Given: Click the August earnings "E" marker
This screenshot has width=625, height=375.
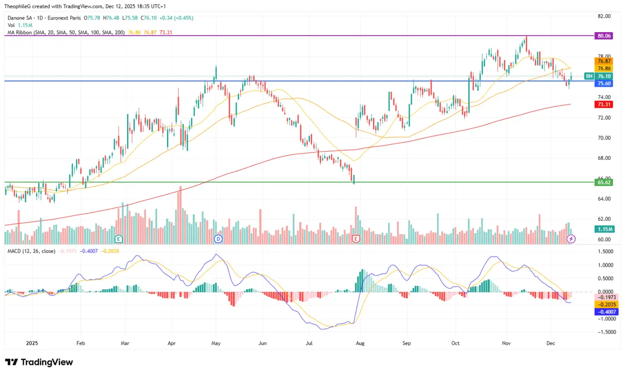Looking at the screenshot, I should click(355, 239).
